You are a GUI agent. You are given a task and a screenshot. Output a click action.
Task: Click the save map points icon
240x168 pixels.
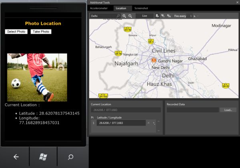[x=169, y=16]
